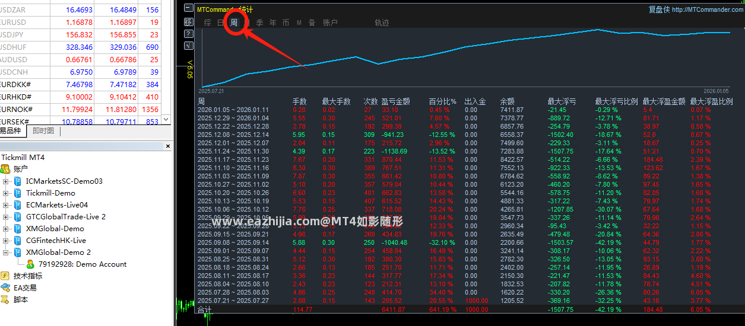The image size is (745, 326).
Task: Select the EURHKD# row in market watch
Action: tap(80, 97)
